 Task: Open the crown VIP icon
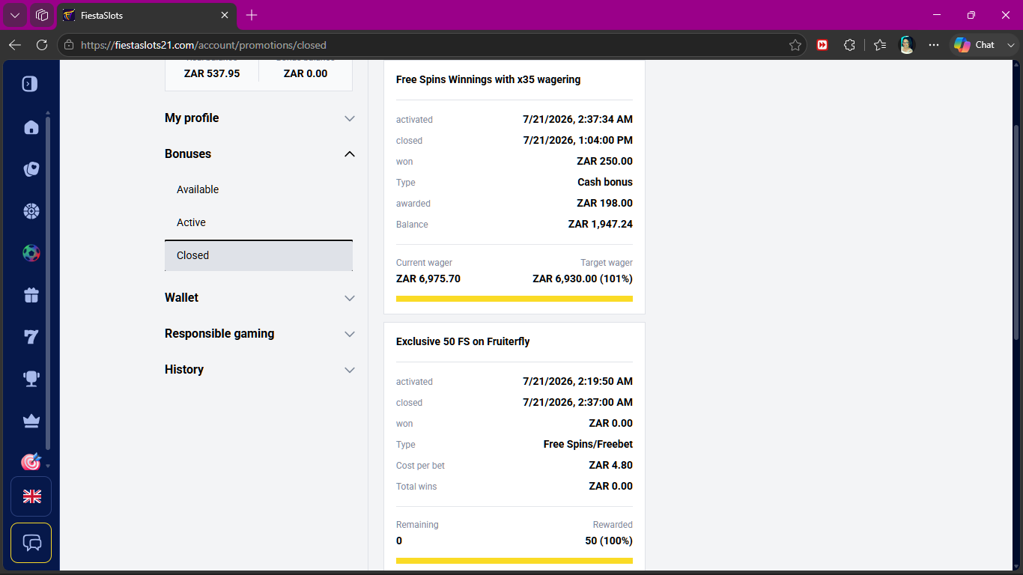pos(31,421)
